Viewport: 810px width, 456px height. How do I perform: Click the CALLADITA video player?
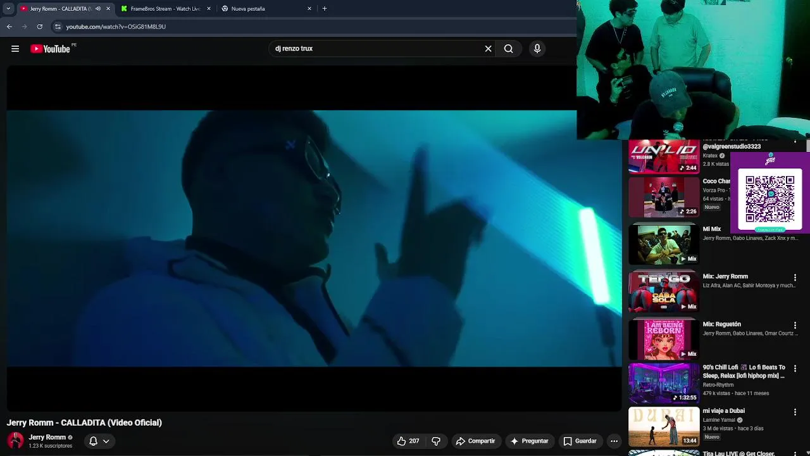tap(314, 238)
